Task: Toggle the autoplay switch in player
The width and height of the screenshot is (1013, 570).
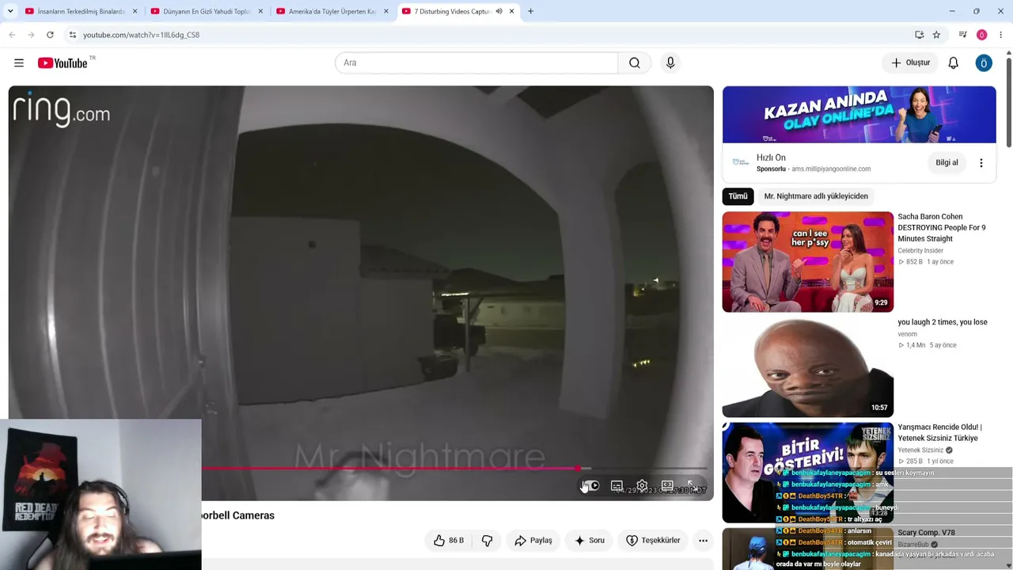Action: [x=591, y=485]
